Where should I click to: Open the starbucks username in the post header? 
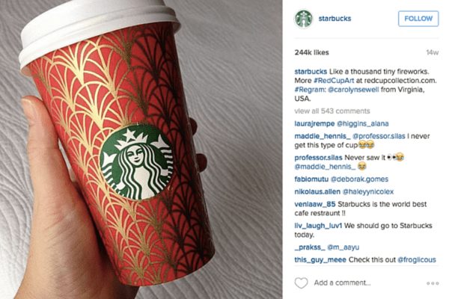pos(335,19)
